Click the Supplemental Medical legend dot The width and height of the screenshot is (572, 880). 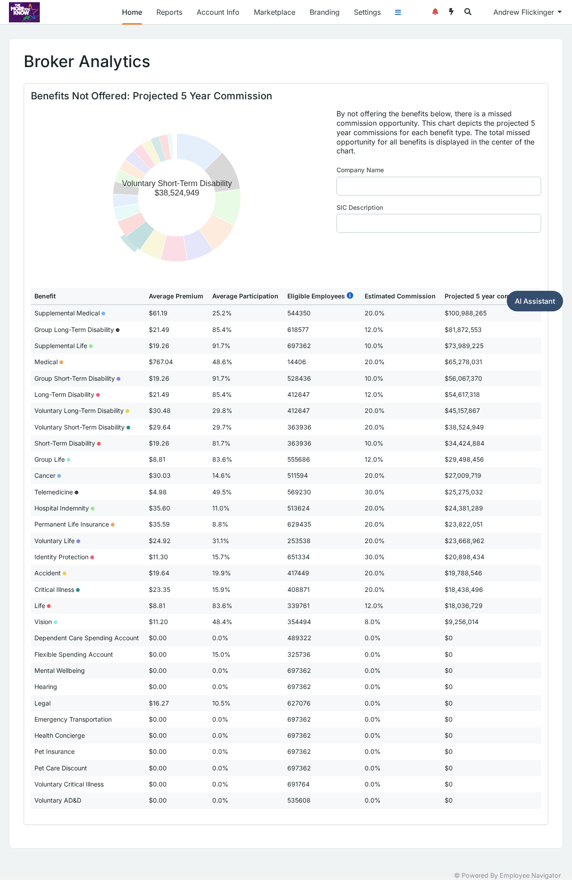(103, 314)
